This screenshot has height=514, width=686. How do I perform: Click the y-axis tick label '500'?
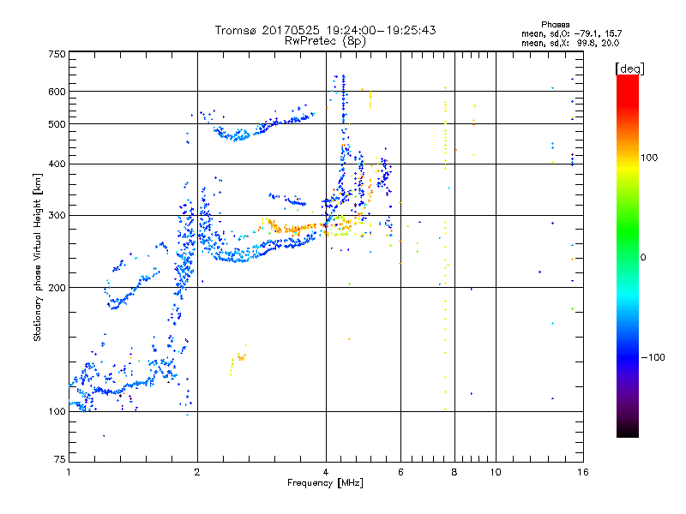(x=57, y=124)
